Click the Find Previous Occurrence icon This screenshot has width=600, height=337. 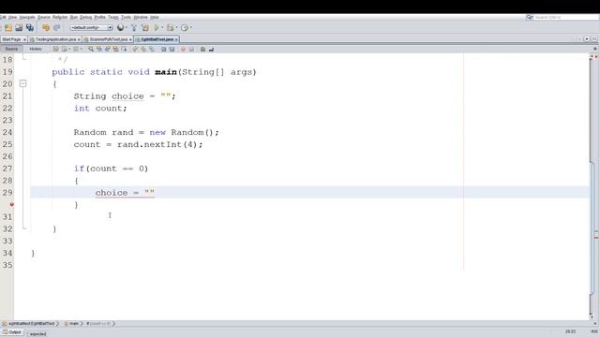click(x=99, y=49)
